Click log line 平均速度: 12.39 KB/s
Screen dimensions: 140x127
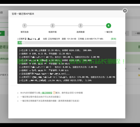pyautogui.click(x=45, y=54)
